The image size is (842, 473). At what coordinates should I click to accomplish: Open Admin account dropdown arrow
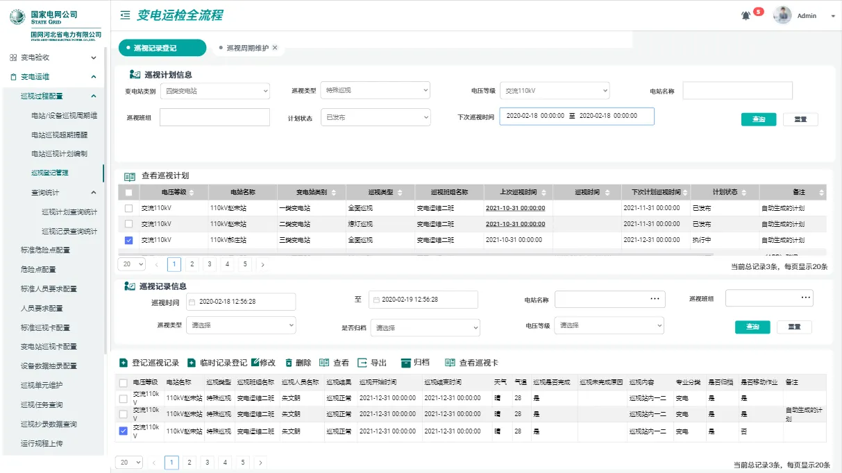[x=833, y=16]
